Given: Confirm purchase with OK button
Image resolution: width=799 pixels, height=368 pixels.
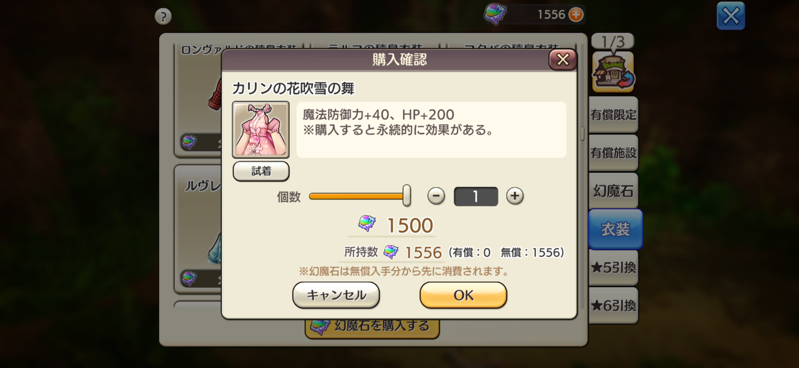Looking at the screenshot, I should (x=463, y=295).
